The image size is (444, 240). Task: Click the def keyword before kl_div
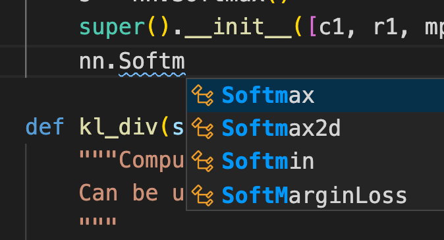click(45, 127)
